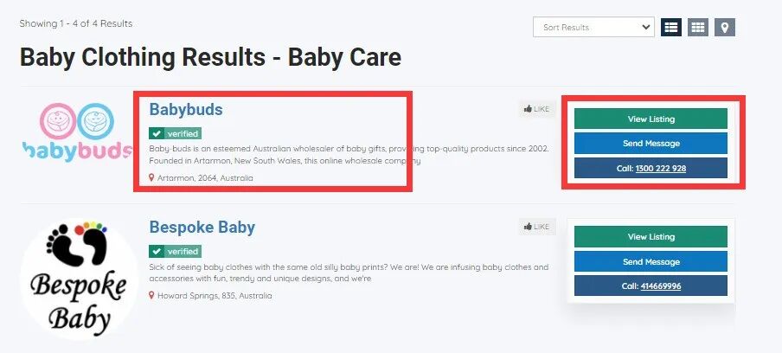Click Babybuds green verified badge
The height and width of the screenshot is (353, 782).
point(175,133)
